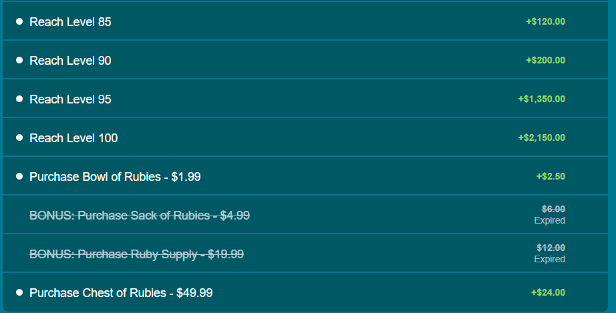The image size is (616, 313).
Task: Click the +$120.00 reward amount
Action: [545, 22]
